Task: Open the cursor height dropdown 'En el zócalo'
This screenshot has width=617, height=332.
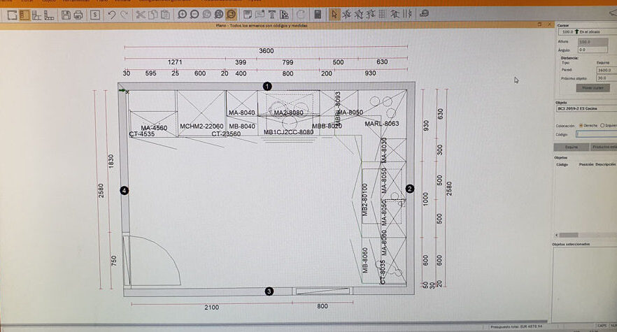Action: point(588,31)
